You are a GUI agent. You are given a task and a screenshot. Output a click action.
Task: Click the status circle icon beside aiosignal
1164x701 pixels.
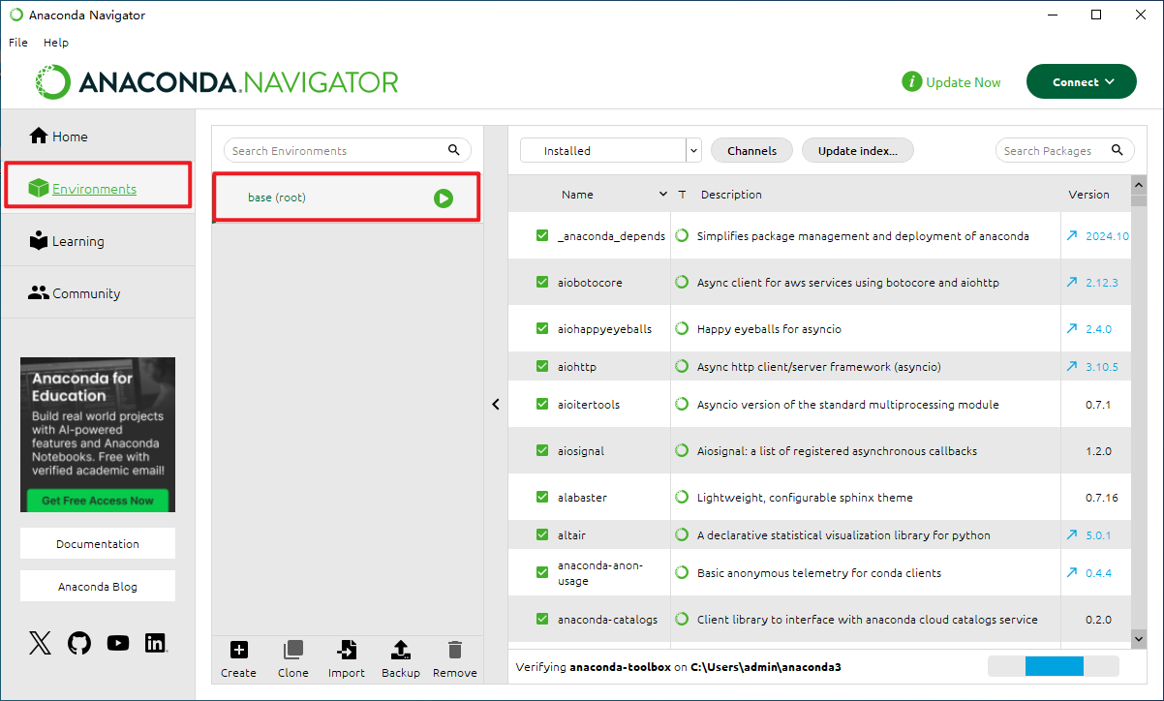click(682, 451)
